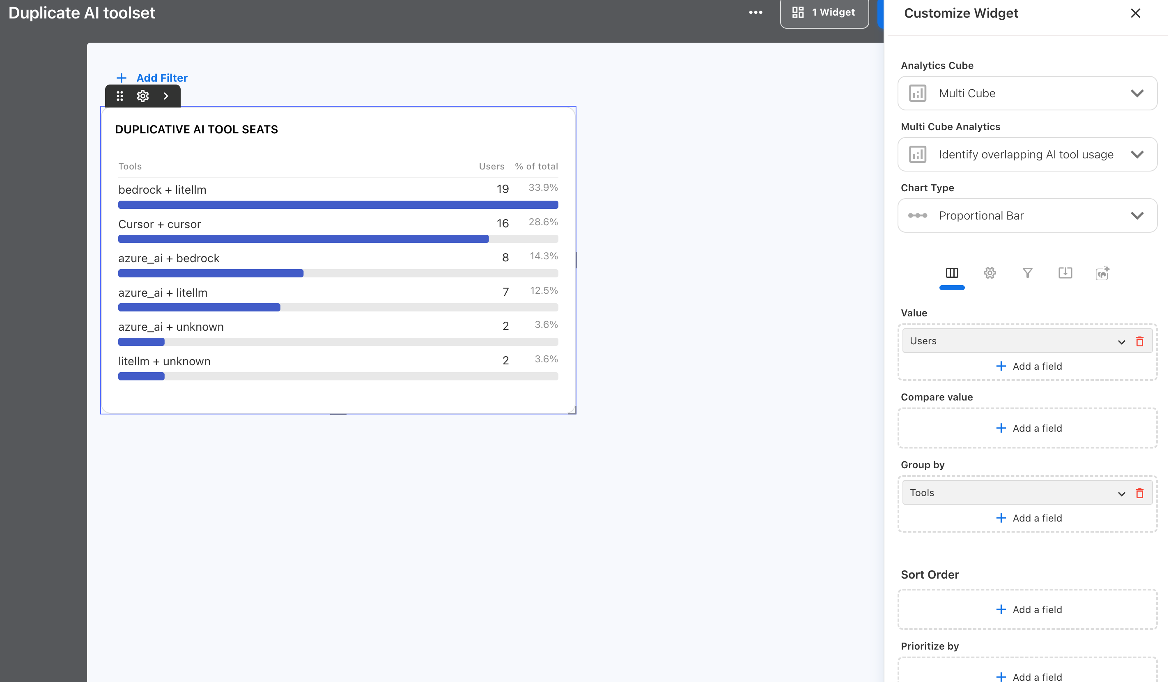This screenshot has height=682, width=1171.
Task: Switch to the gear settings tab
Action: (x=990, y=273)
